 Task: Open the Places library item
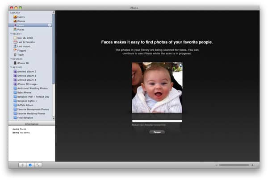(x=21, y=29)
